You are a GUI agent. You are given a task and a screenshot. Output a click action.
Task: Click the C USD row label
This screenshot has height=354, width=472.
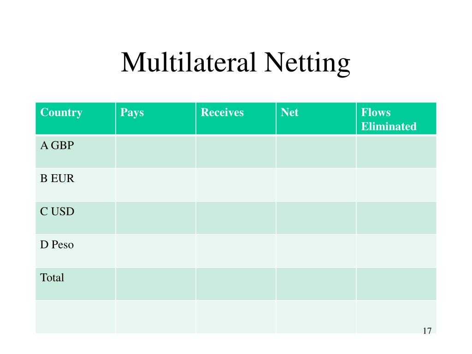tap(57, 212)
